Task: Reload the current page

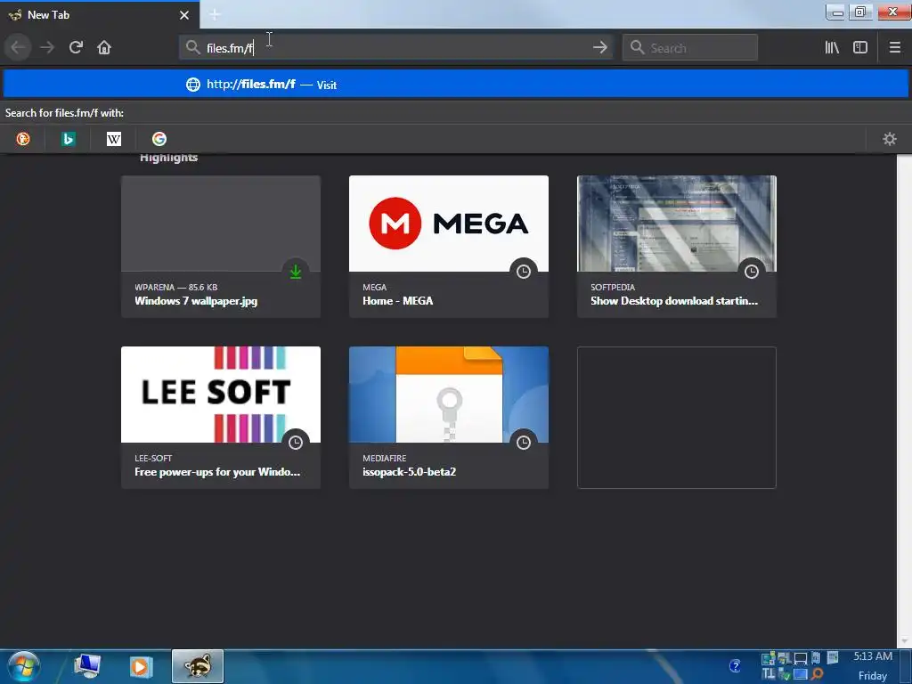Action: [x=76, y=47]
